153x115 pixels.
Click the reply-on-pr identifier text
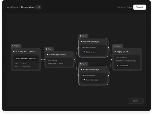[121, 57]
